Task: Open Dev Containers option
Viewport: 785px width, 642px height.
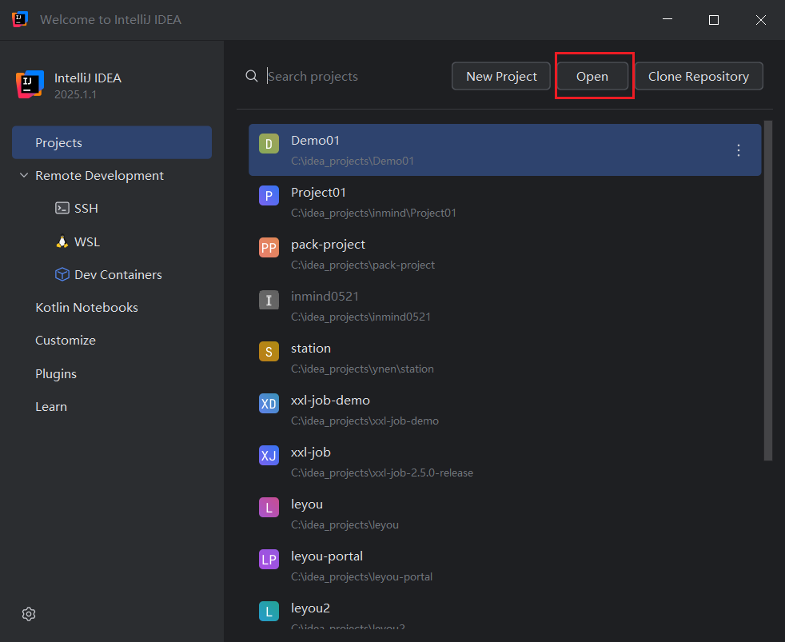Action: tap(118, 274)
